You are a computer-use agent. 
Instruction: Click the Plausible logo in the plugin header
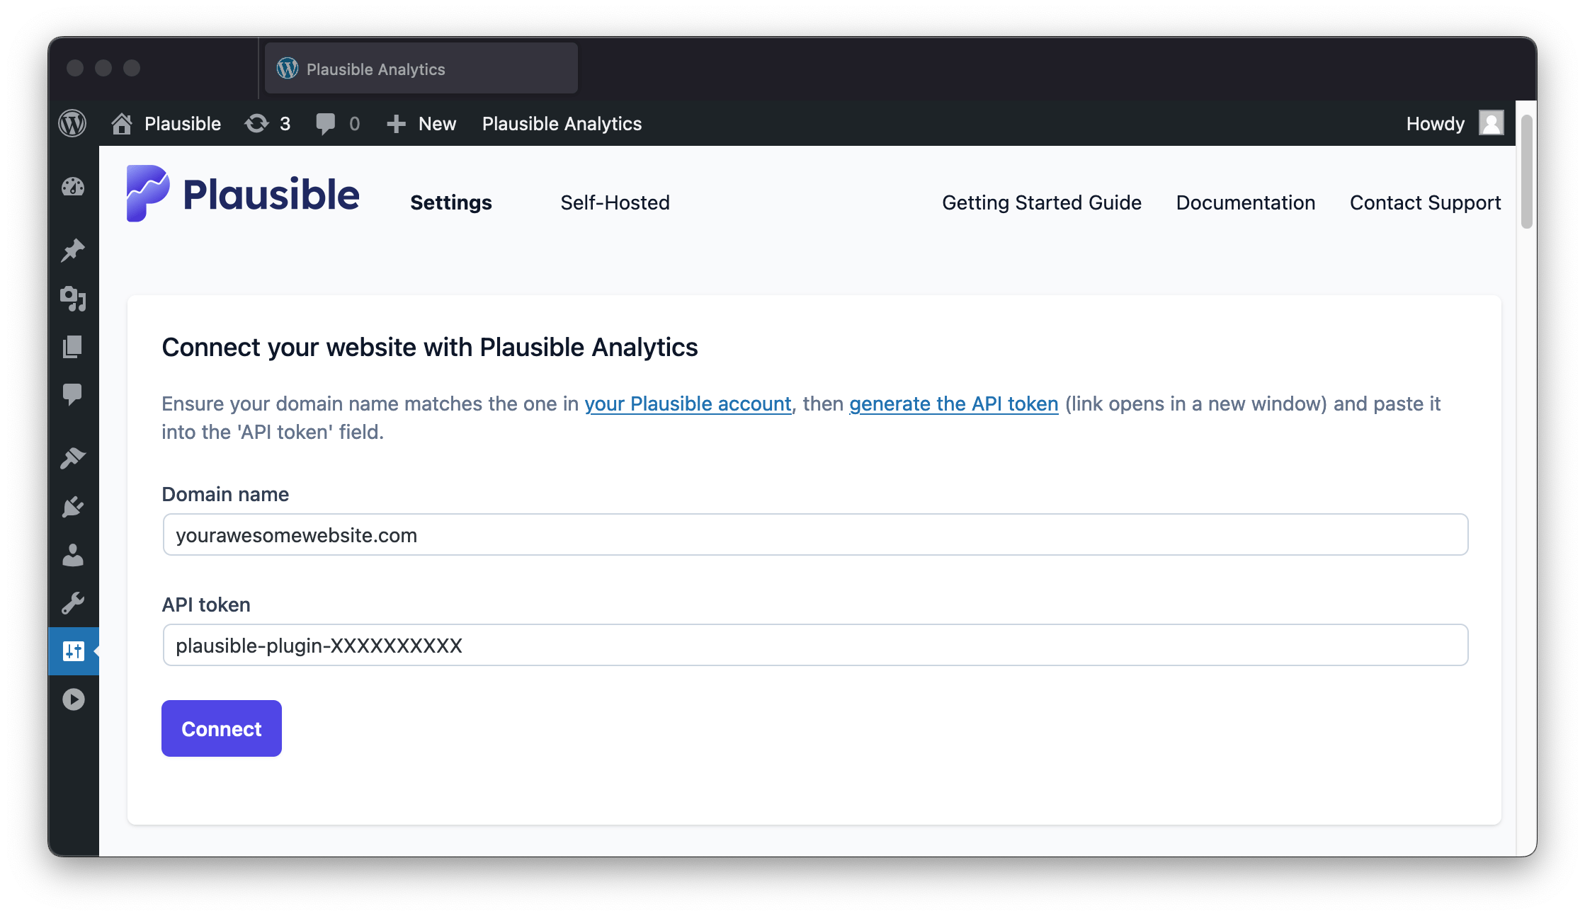(243, 194)
